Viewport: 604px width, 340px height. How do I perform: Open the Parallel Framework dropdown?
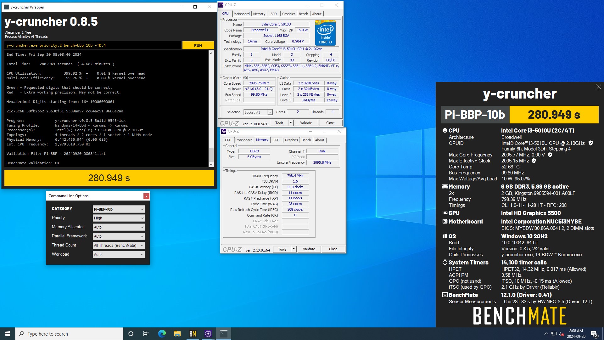pyautogui.click(x=119, y=236)
